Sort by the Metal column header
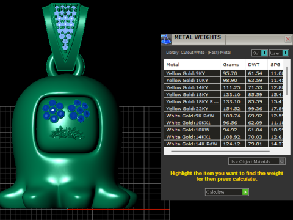293x220 pixels. pos(192,65)
